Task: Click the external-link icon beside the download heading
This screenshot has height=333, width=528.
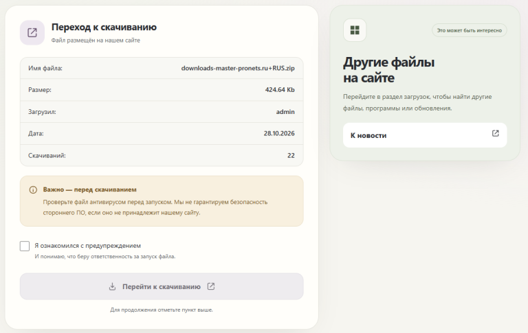Action: click(32, 33)
